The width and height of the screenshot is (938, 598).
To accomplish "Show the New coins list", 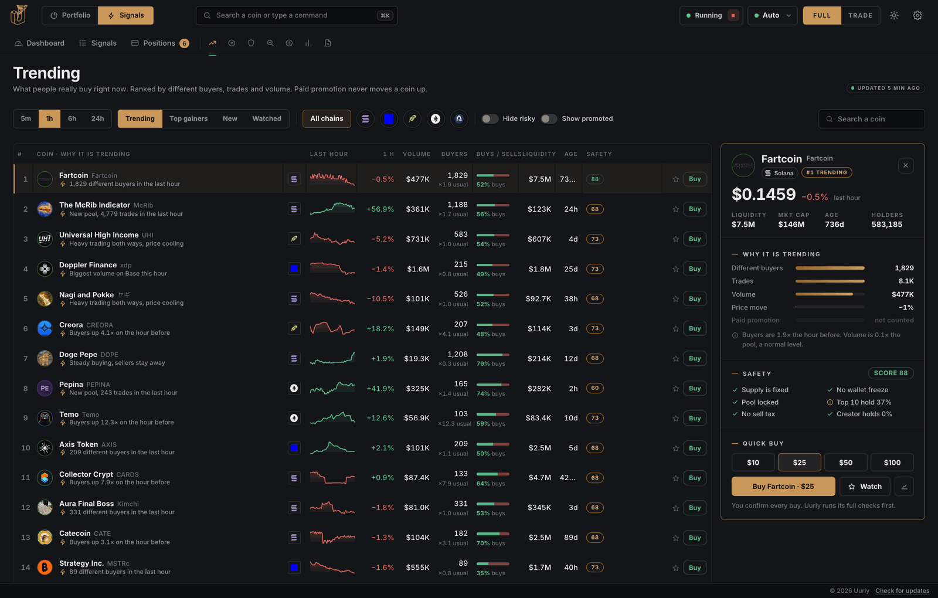I will 230,118.
